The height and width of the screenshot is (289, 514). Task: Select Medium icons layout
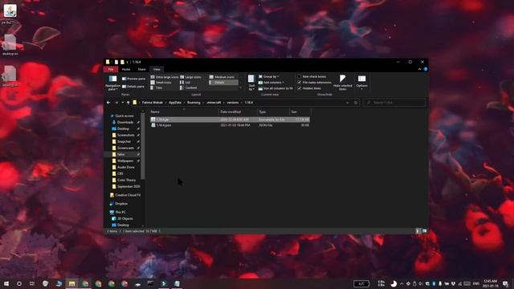(x=222, y=77)
